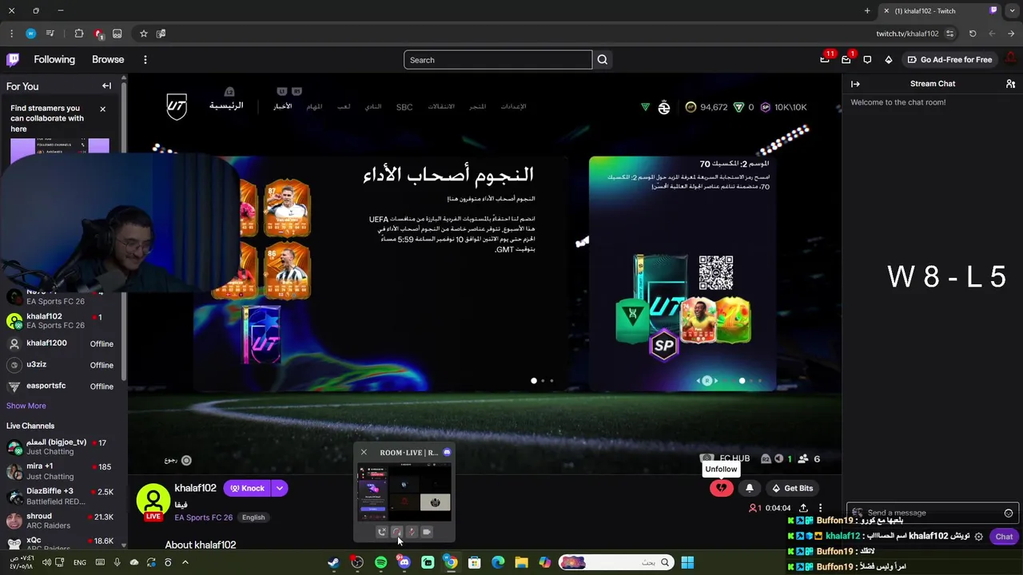Open the Following tab
Viewport: 1023px width, 575px height.
tap(54, 59)
